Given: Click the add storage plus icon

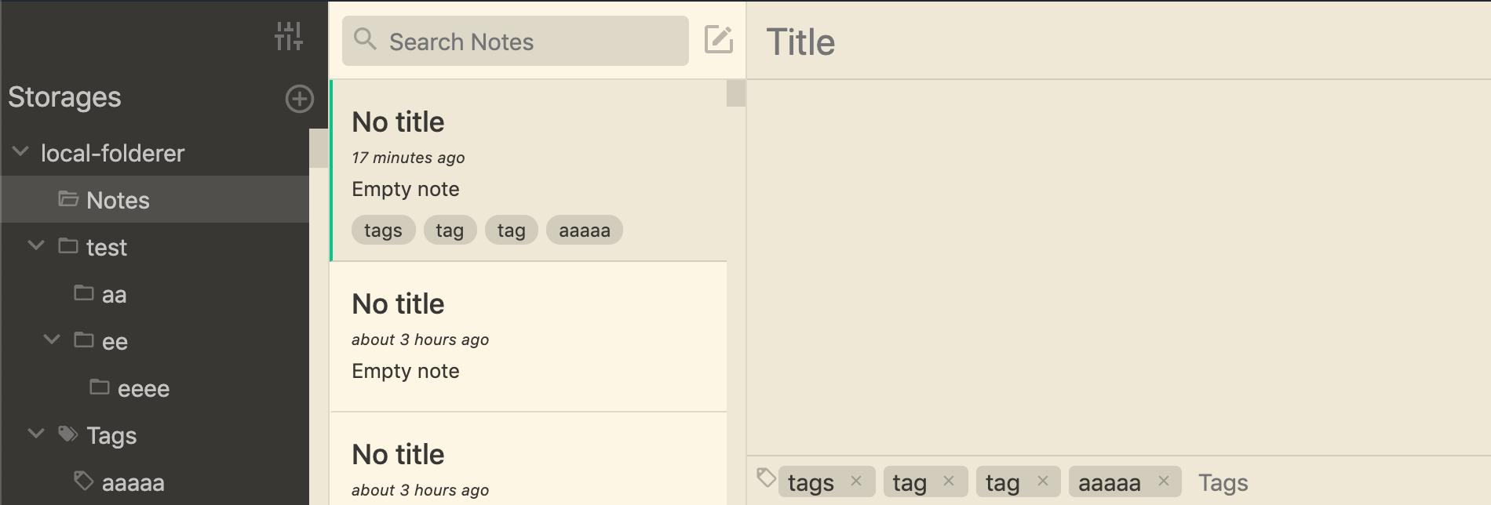Looking at the screenshot, I should (298, 100).
